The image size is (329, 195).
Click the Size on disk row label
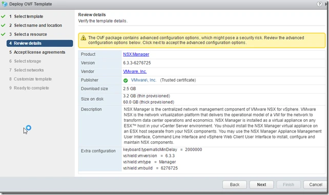pyautogui.click(x=92, y=99)
